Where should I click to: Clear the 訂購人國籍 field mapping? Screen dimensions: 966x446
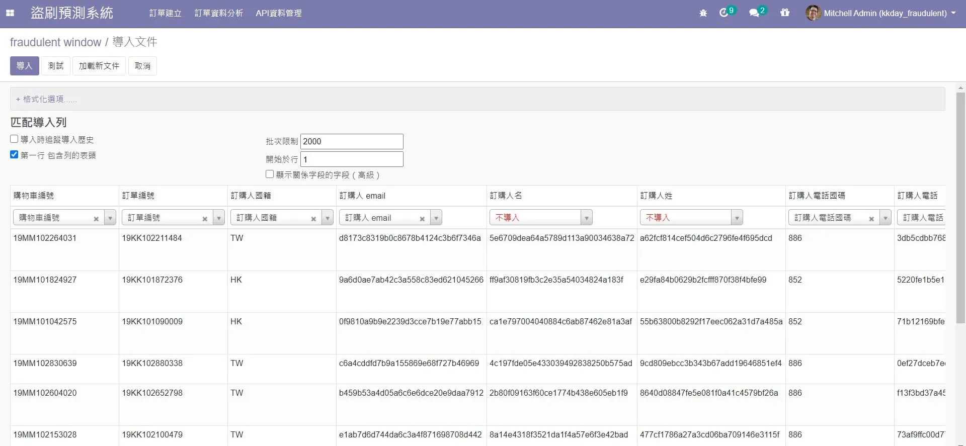pyautogui.click(x=313, y=219)
